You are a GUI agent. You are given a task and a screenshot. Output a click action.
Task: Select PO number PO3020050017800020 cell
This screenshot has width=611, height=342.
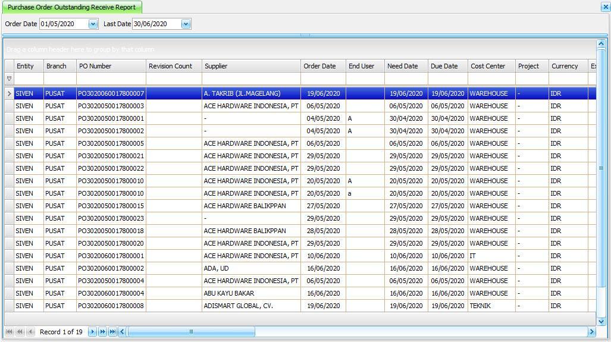(111, 243)
